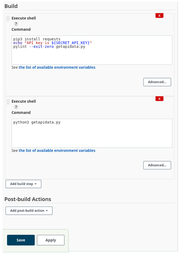Save the job configuration
The height and width of the screenshot is (256, 182).
click(x=21, y=240)
